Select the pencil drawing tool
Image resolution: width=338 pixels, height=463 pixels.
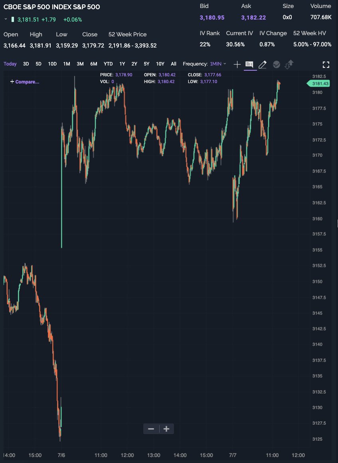pyautogui.click(x=263, y=64)
